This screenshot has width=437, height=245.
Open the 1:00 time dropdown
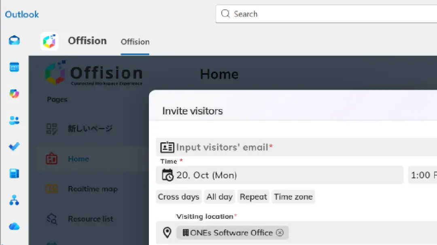click(x=423, y=175)
